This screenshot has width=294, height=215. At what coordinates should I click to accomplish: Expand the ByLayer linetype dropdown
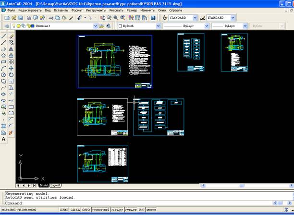point(207,26)
